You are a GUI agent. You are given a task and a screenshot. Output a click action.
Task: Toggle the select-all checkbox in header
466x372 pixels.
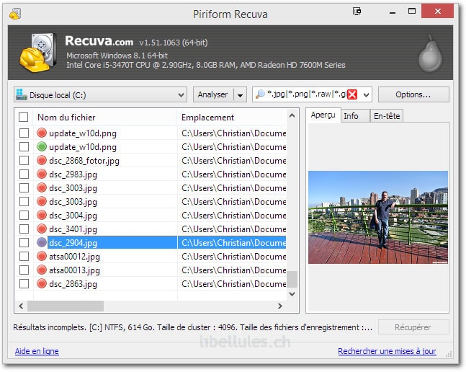24,118
